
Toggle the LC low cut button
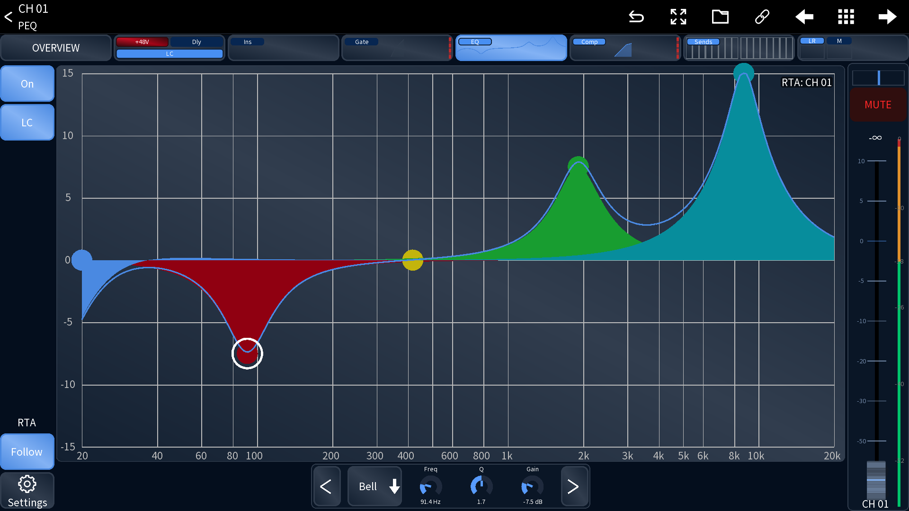27,123
